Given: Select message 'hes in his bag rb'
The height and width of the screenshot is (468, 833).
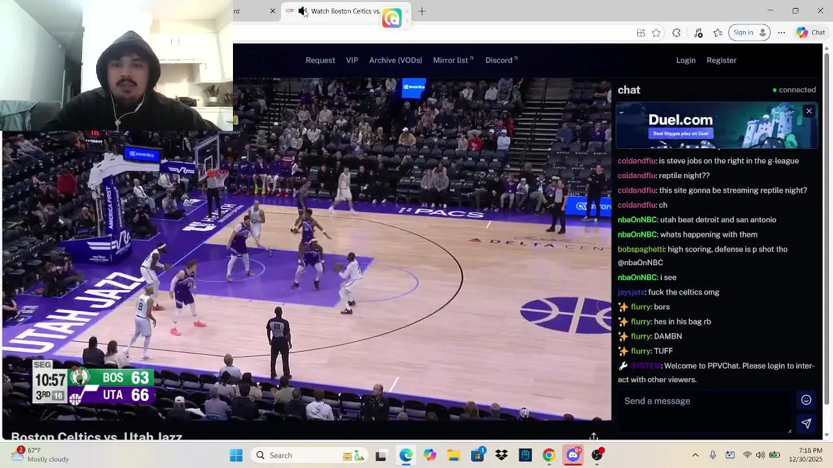Looking at the screenshot, I should point(682,322).
